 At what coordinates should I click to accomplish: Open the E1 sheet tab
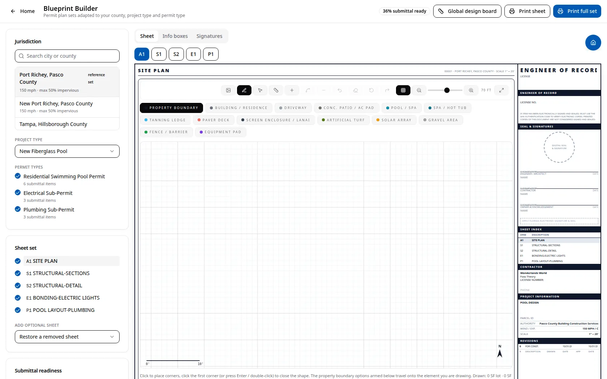tap(194, 54)
